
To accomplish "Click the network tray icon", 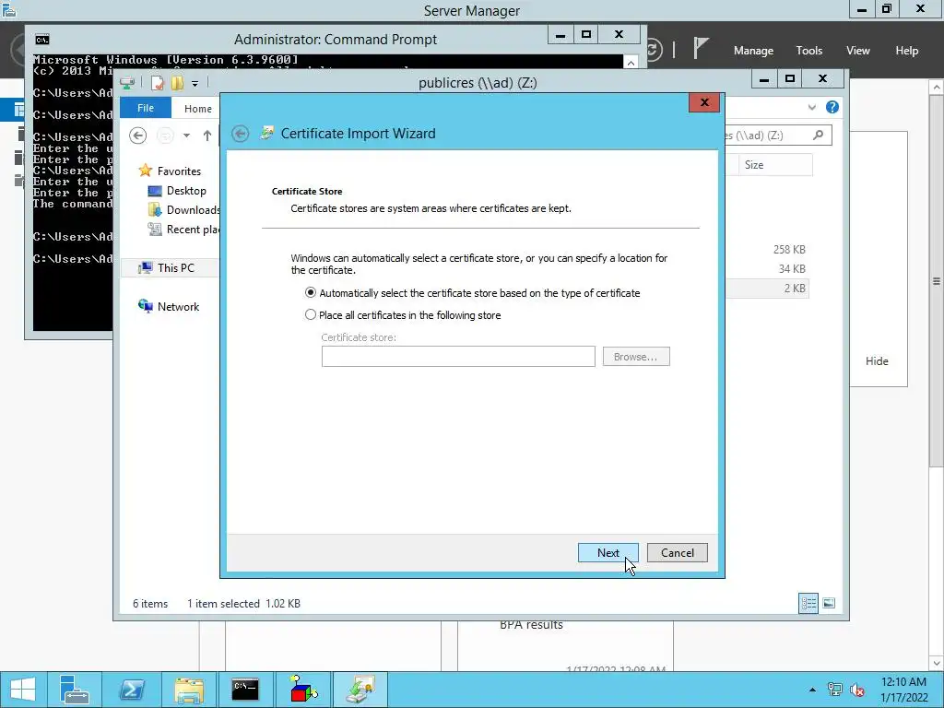I will point(834,690).
